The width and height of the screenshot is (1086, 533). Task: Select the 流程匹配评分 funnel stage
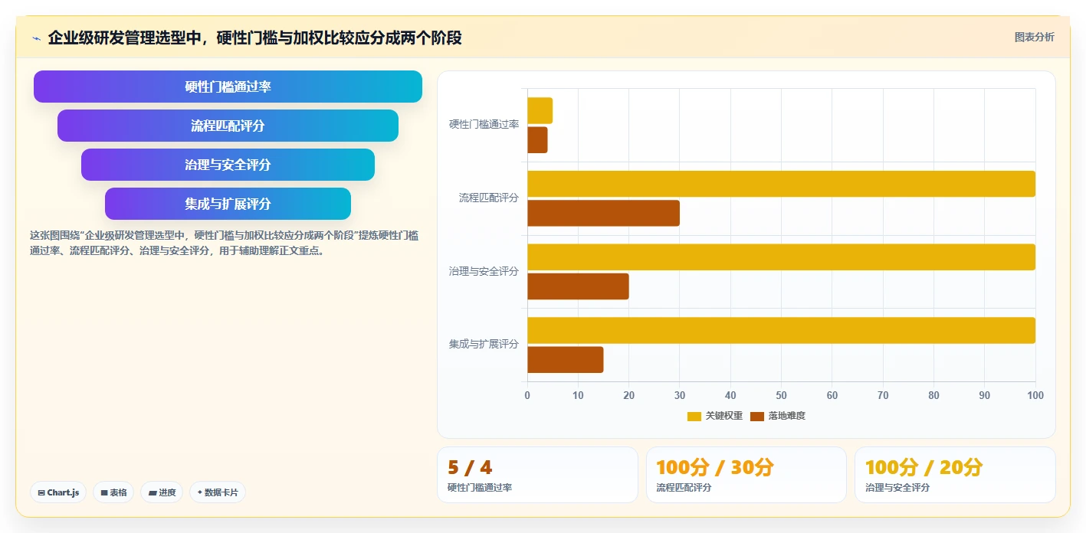tap(228, 126)
